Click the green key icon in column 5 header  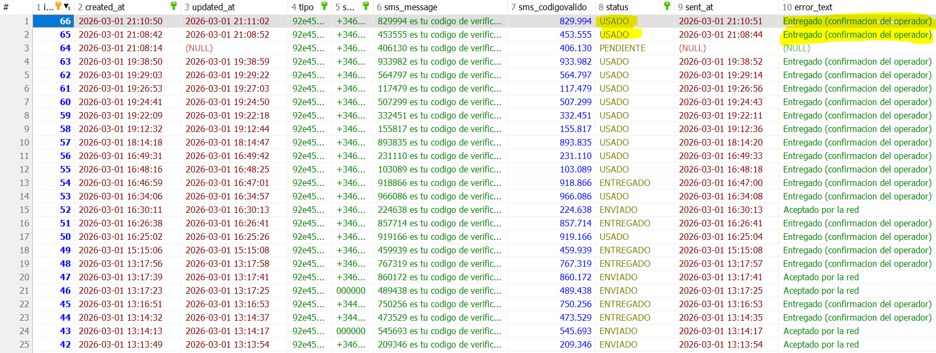(366, 6)
